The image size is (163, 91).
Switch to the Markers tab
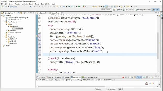(50, 77)
